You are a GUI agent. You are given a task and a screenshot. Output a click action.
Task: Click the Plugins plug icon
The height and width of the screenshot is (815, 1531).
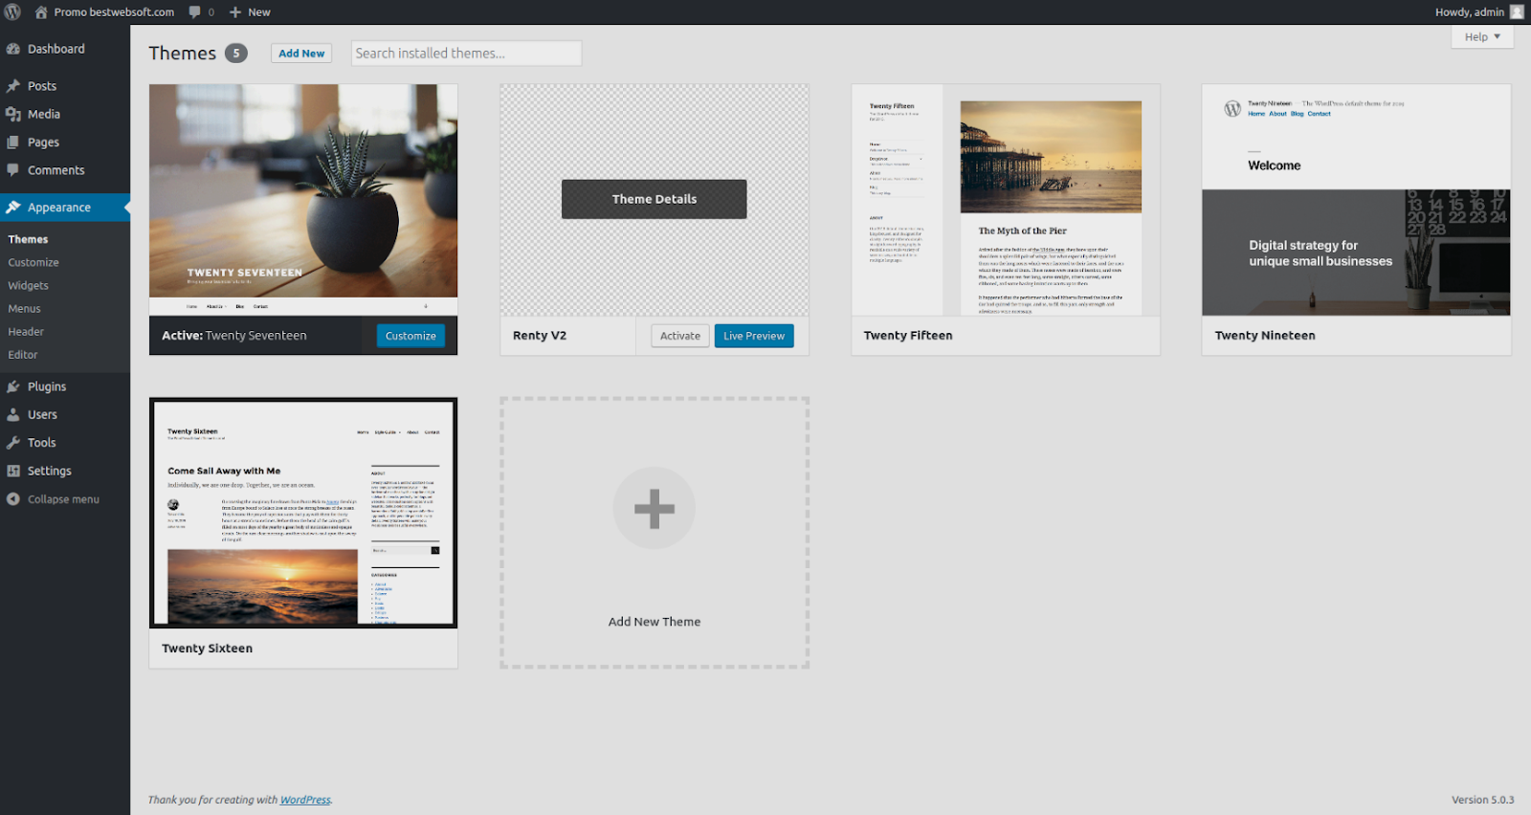point(13,386)
